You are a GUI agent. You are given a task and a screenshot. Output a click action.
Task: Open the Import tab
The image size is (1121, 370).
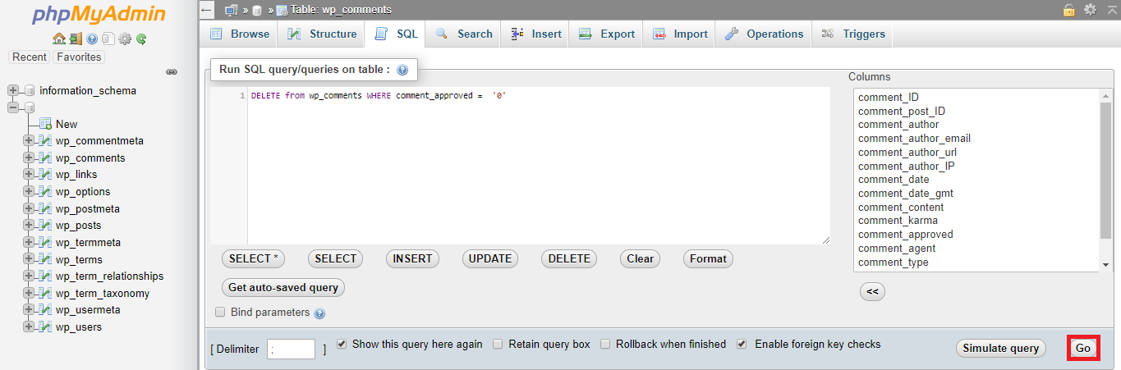680,34
